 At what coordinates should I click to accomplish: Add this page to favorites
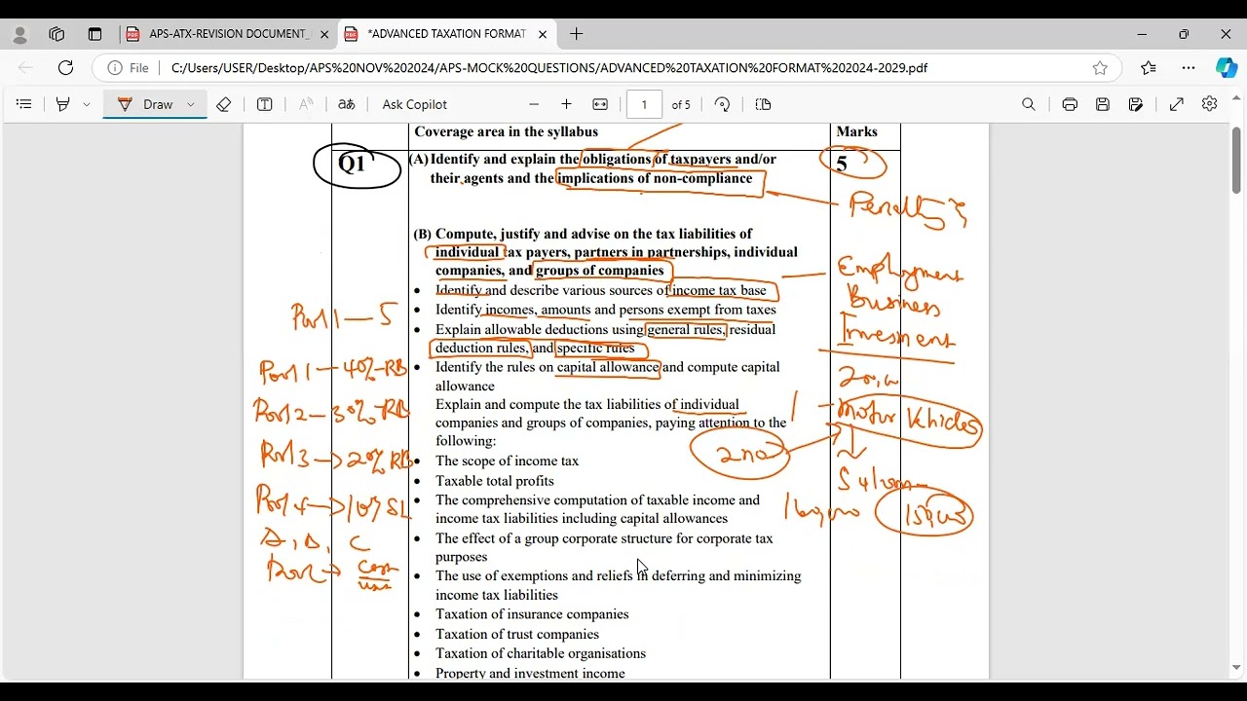(1100, 68)
